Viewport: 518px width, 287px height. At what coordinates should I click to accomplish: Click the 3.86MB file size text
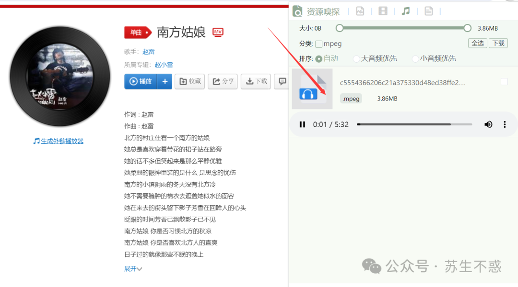coord(387,99)
